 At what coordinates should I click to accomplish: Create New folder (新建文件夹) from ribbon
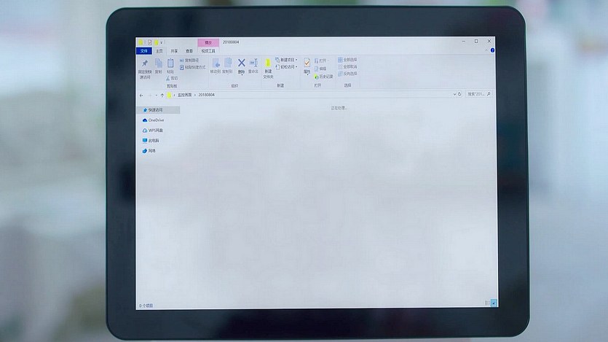pyautogui.click(x=268, y=69)
